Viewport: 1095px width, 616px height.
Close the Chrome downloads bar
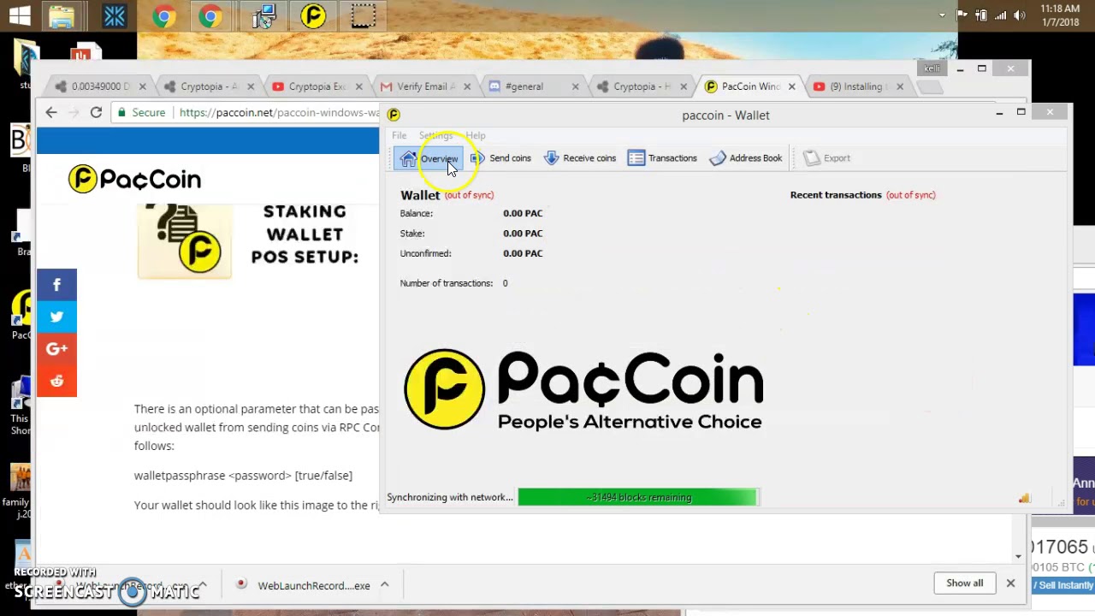pos(1010,583)
